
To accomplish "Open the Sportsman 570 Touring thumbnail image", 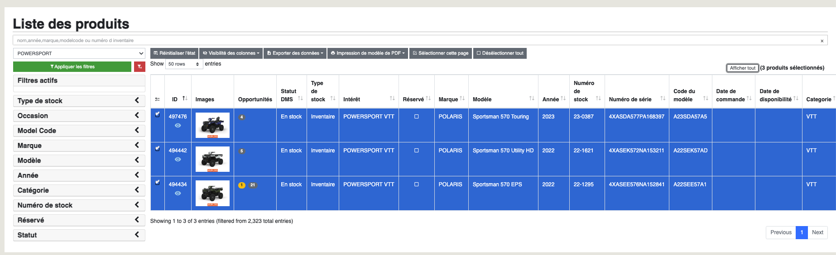I will 212,125.
